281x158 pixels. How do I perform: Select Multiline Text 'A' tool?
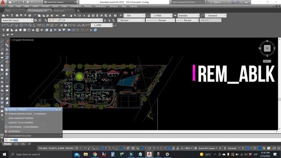(2, 115)
